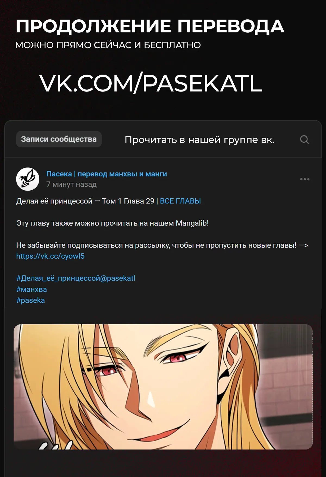Click the Mangalib mention line in post
Viewport: 326px width, 477px height.
112,223
